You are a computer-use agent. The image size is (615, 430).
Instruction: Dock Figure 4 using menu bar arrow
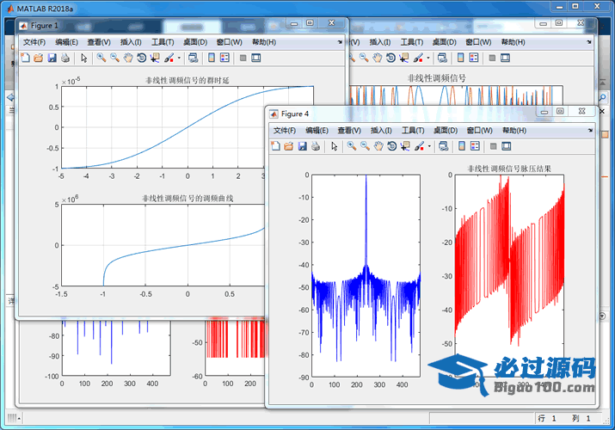tap(590, 130)
